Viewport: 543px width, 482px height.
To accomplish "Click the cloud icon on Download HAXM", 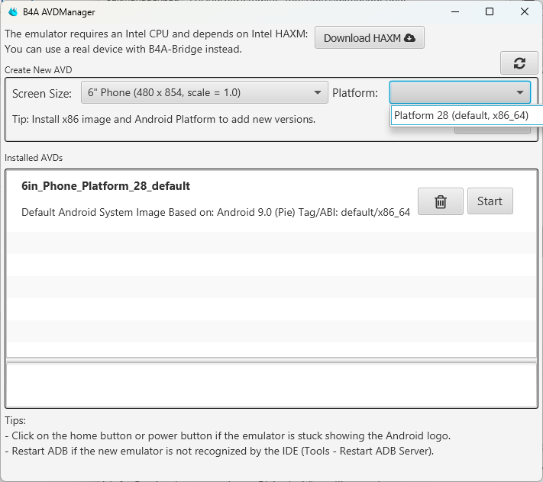I will pyautogui.click(x=410, y=38).
